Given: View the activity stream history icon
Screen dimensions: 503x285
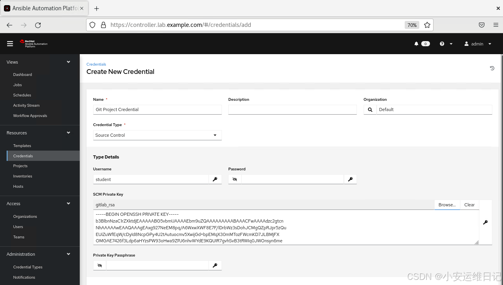Looking at the screenshot, I should (492, 68).
